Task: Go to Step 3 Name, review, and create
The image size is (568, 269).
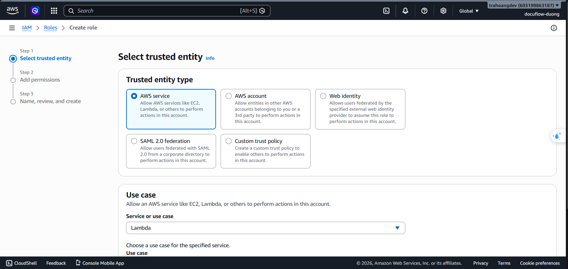Action: click(x=50, y=101)
